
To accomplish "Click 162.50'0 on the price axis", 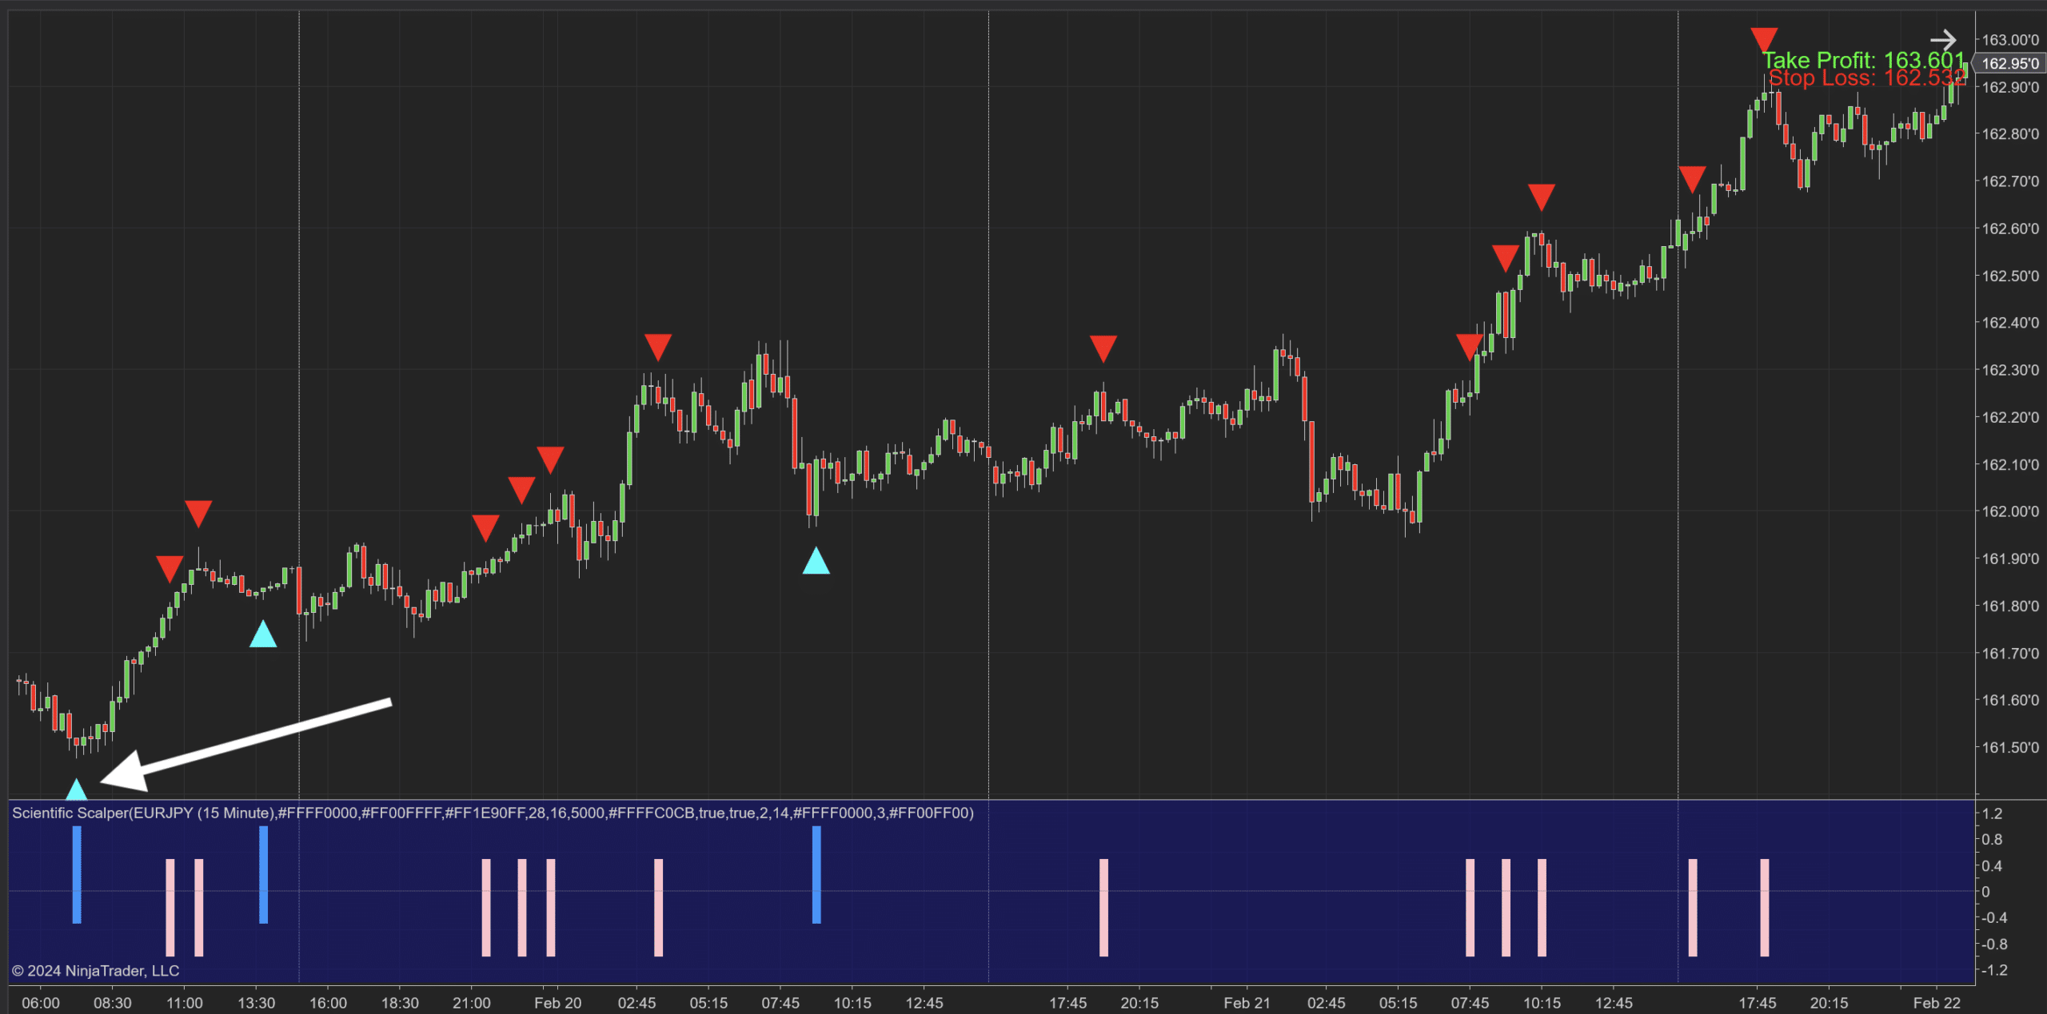I will [x=2010, y=276].
